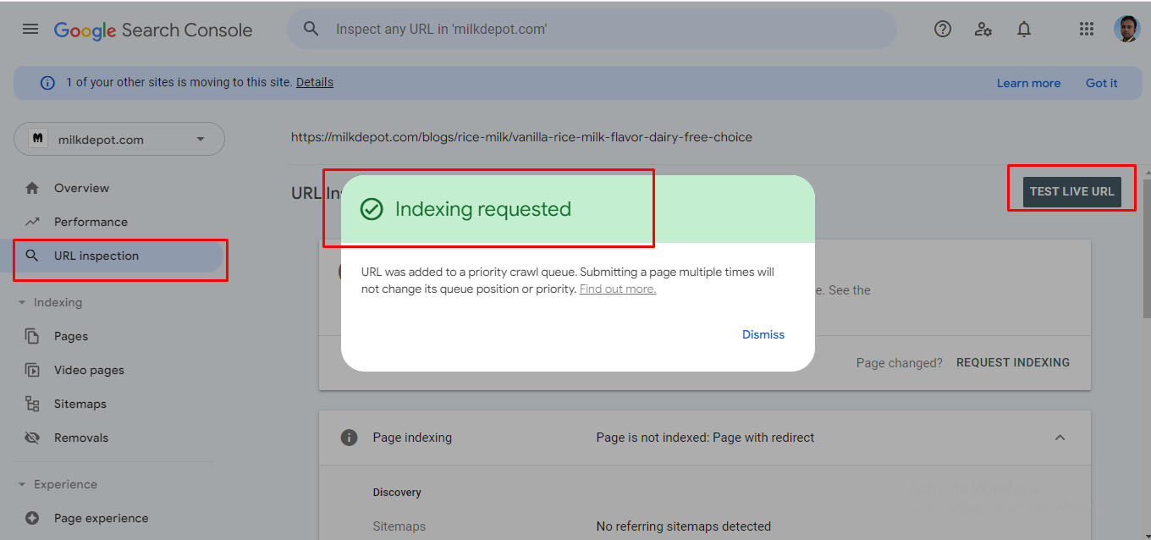Click the 'Page changed?' text

coord(899,362)
